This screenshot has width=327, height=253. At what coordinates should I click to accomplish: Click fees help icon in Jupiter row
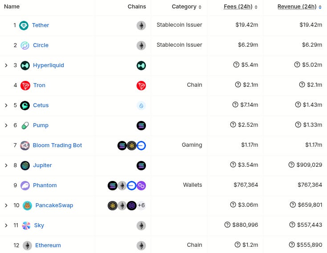point(233,165)
